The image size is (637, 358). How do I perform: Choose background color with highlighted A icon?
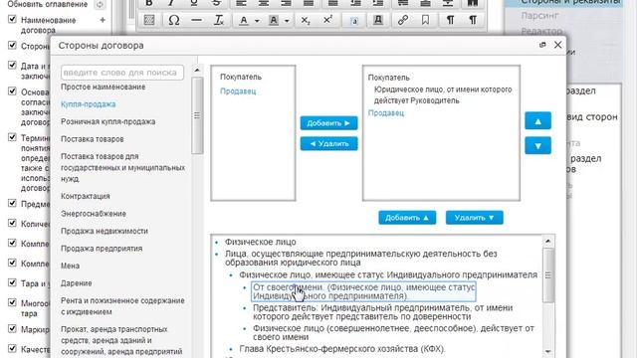274,20
